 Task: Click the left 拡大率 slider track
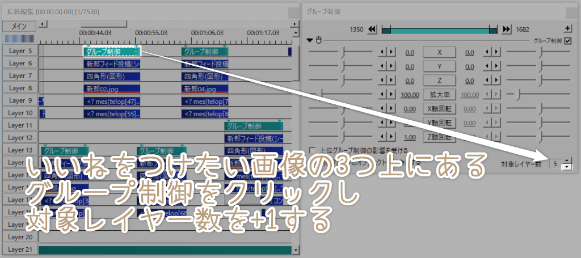340,95
